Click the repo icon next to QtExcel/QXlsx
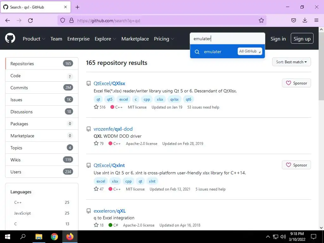 [x=89, y=84]
